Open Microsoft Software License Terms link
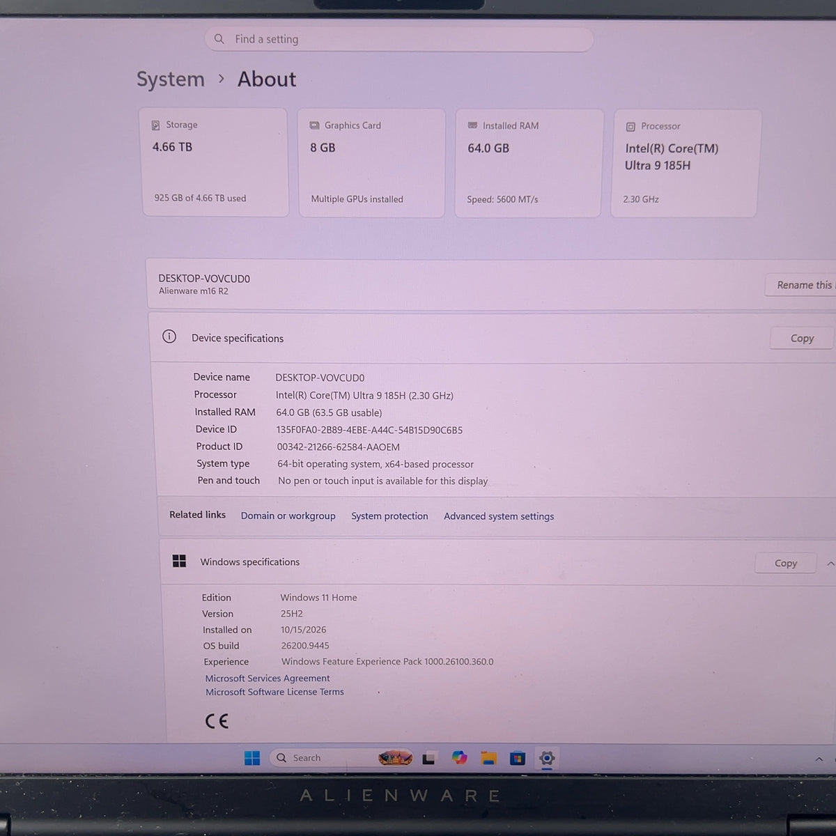 (274, 692)
